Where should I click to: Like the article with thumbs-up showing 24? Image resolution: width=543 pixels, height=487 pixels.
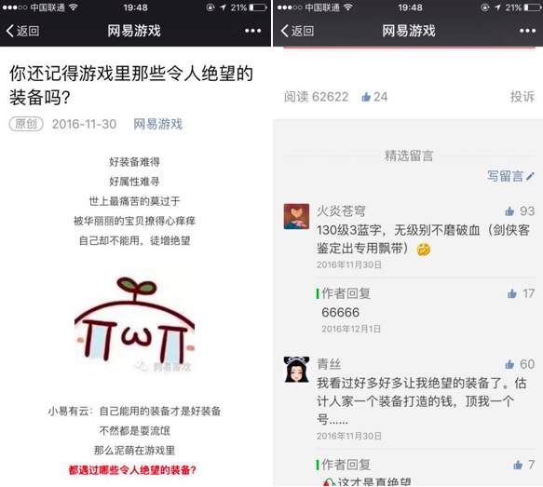(x=374, y=97)
